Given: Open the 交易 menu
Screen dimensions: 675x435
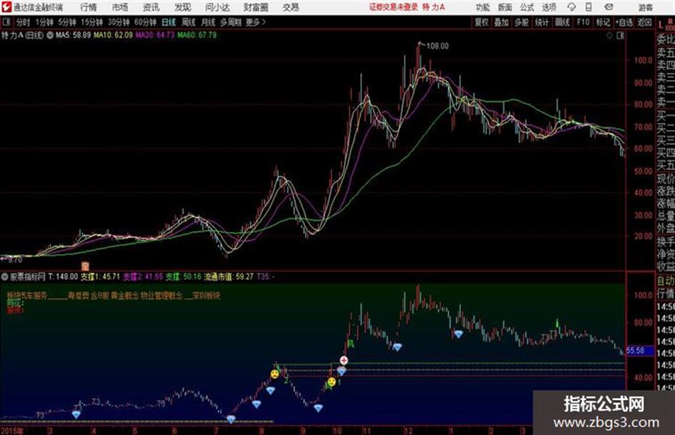Looking at the screenshot, I should point(291,7).
